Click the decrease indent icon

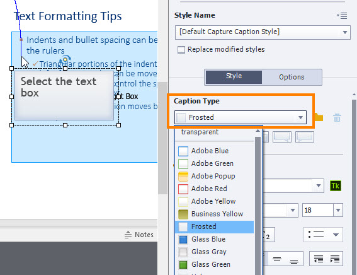point(319,259)
